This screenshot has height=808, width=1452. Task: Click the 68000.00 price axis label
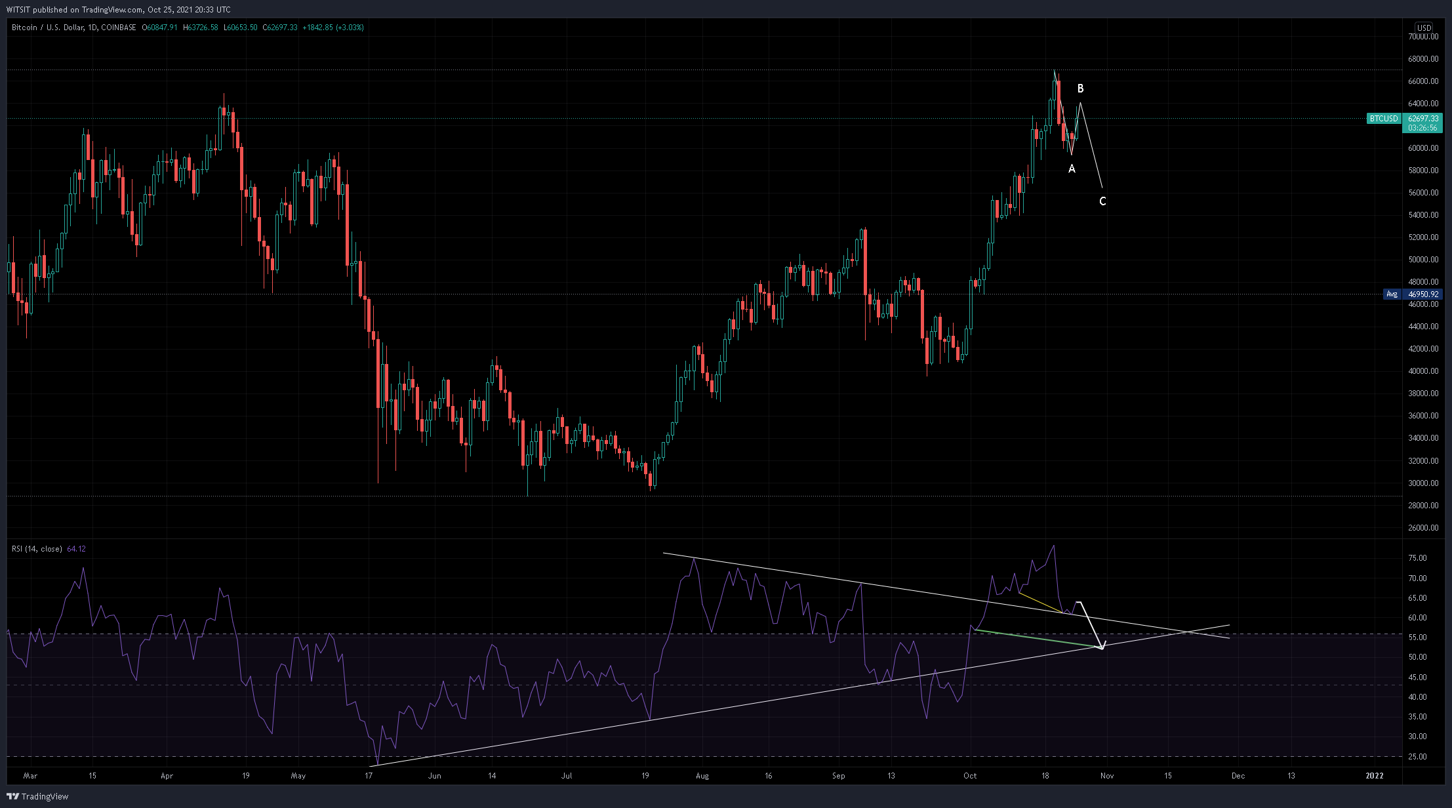tap(1423, 59)
